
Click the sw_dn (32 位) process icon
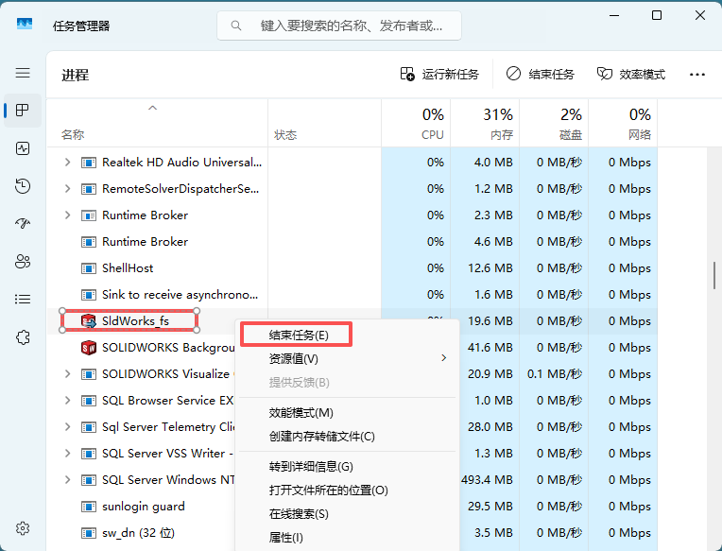pos(89,533)
